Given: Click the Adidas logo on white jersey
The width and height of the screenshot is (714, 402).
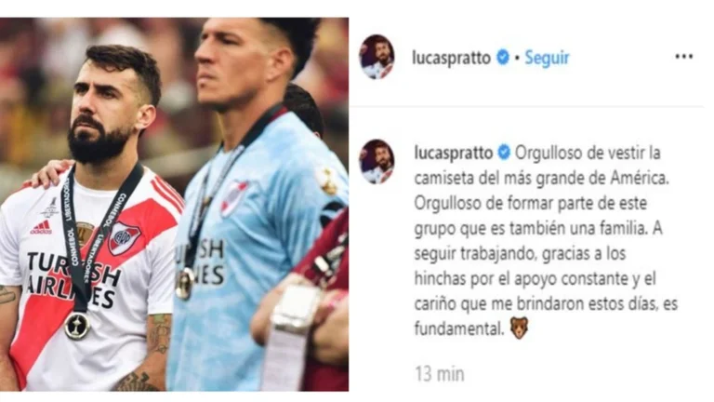Looking at the screenshot, I should [x=42, y=227].
